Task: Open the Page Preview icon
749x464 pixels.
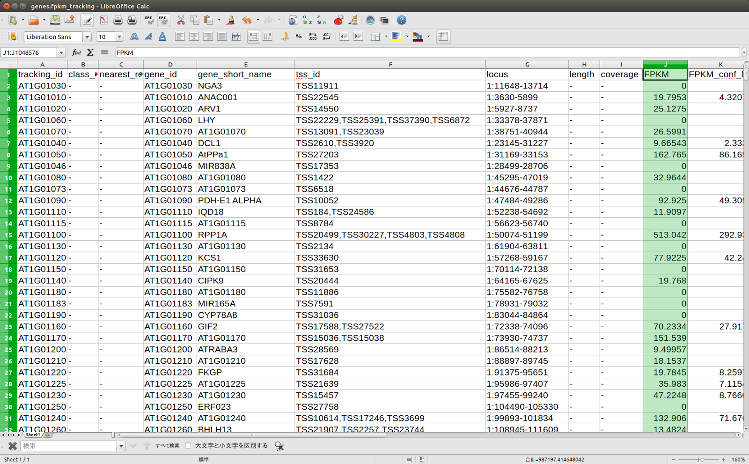Action: coord(132,20)
